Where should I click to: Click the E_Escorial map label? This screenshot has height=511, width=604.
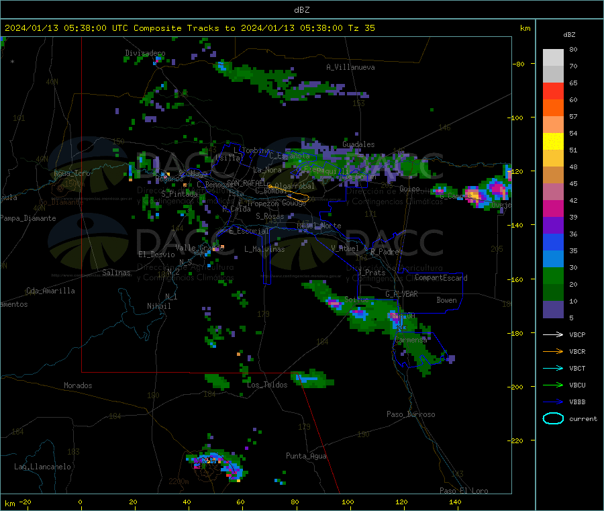(248, 231)
